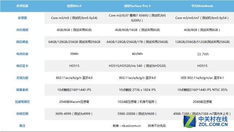Click the 内存规格 row label
The image size is (234, 132).
click(x=22, y=30)
